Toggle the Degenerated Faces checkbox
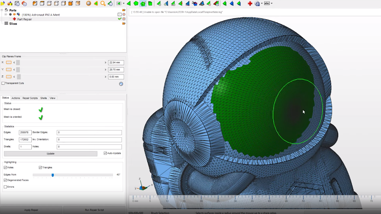This screenshot has height=214, width=381. 6,180
